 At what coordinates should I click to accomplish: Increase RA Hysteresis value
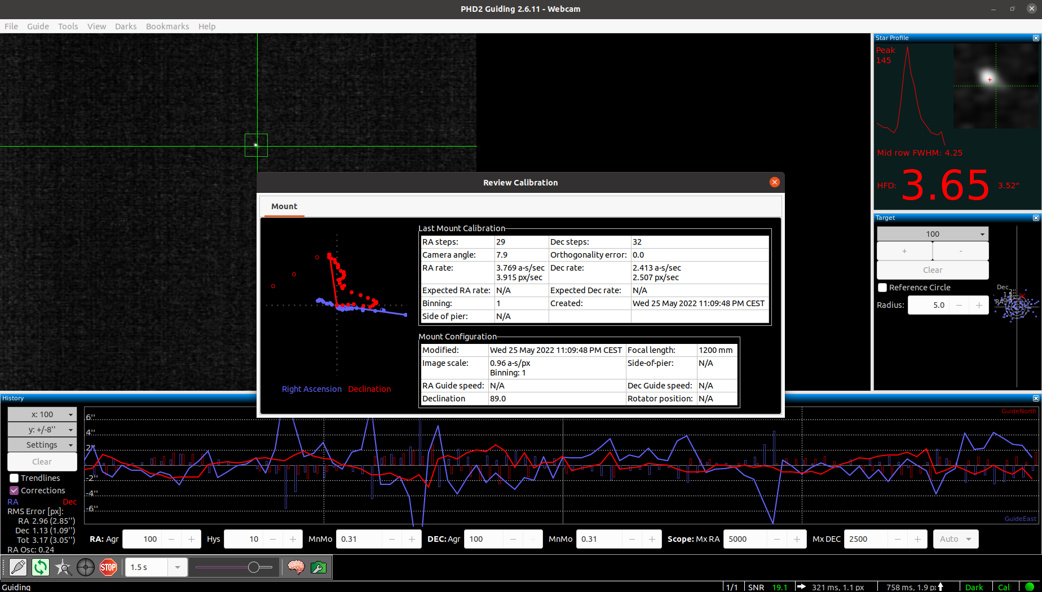tap(293, 539)
